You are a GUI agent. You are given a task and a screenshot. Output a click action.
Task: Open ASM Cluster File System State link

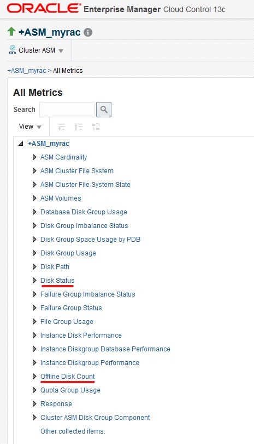pos(85,185)
